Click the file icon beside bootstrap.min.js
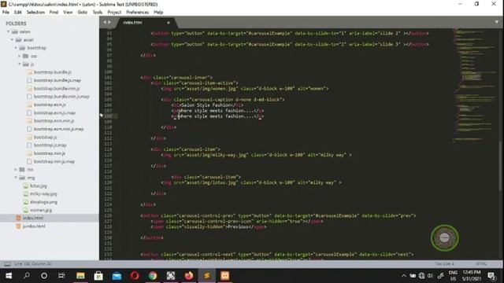 coord(29,153)
